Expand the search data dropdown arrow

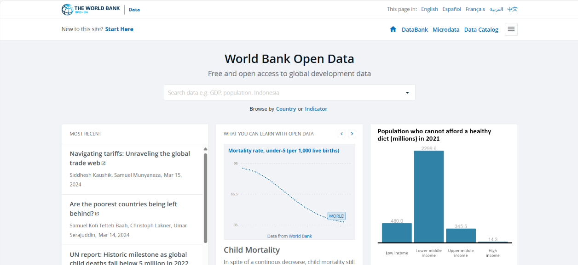click(407, 93)
